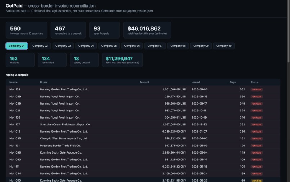Click the Days column header
This screenshot has width=290, height=182.
(x=233, y=82)
